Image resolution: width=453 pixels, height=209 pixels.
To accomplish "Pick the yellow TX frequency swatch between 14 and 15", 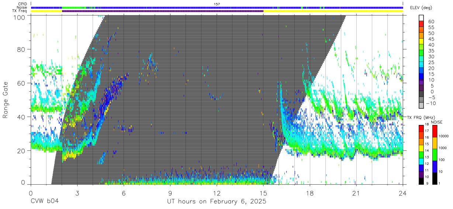I will [x=421, y=148].
